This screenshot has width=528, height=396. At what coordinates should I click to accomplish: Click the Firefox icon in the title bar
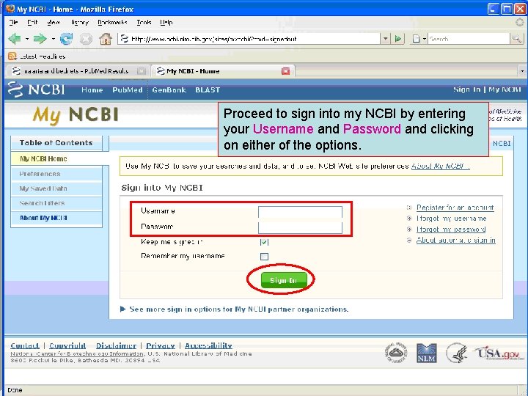click(x=10, y=8)
